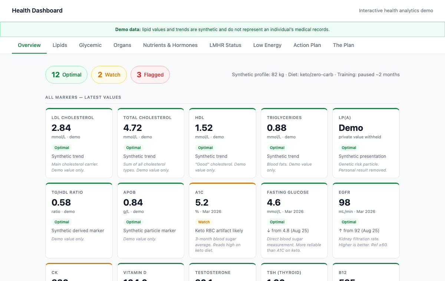The image size is (445, 281).
Task: Select the LP(A) Demo card
Action: [366, 143]
